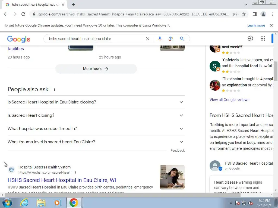Click the page address bar URL

tap(133, 14)
